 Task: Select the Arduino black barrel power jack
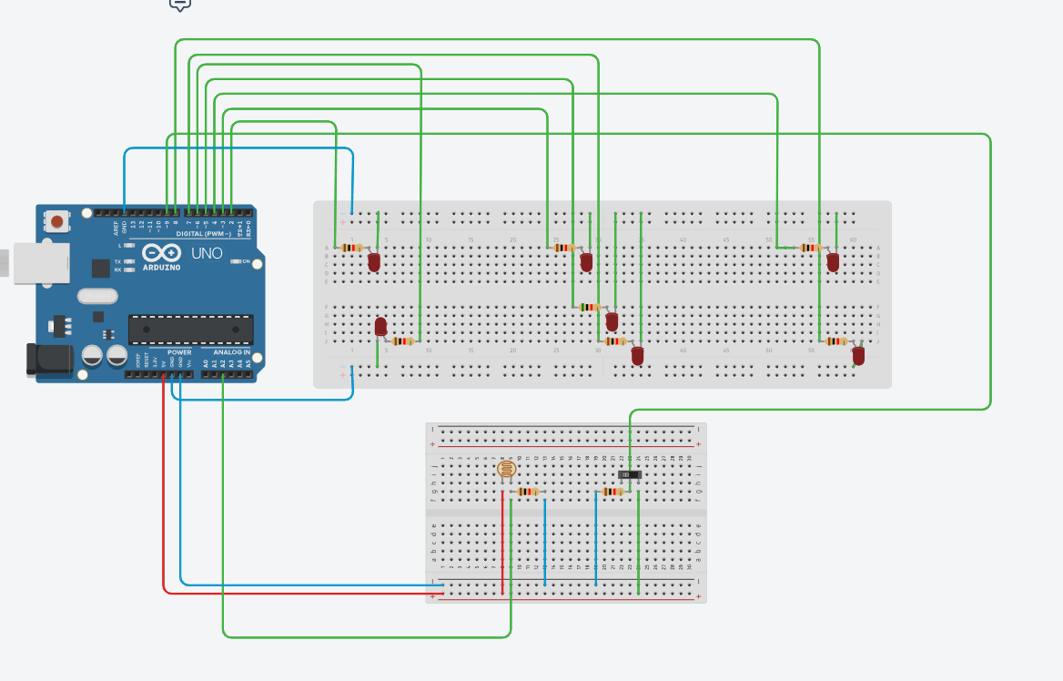point(49,360)
